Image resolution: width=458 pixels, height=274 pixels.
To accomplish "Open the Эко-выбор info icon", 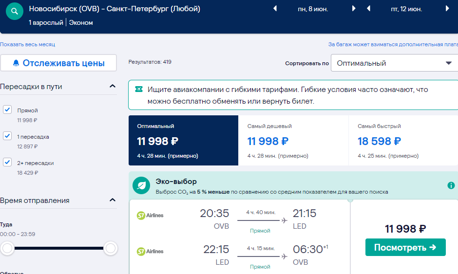I will (451, 185).
